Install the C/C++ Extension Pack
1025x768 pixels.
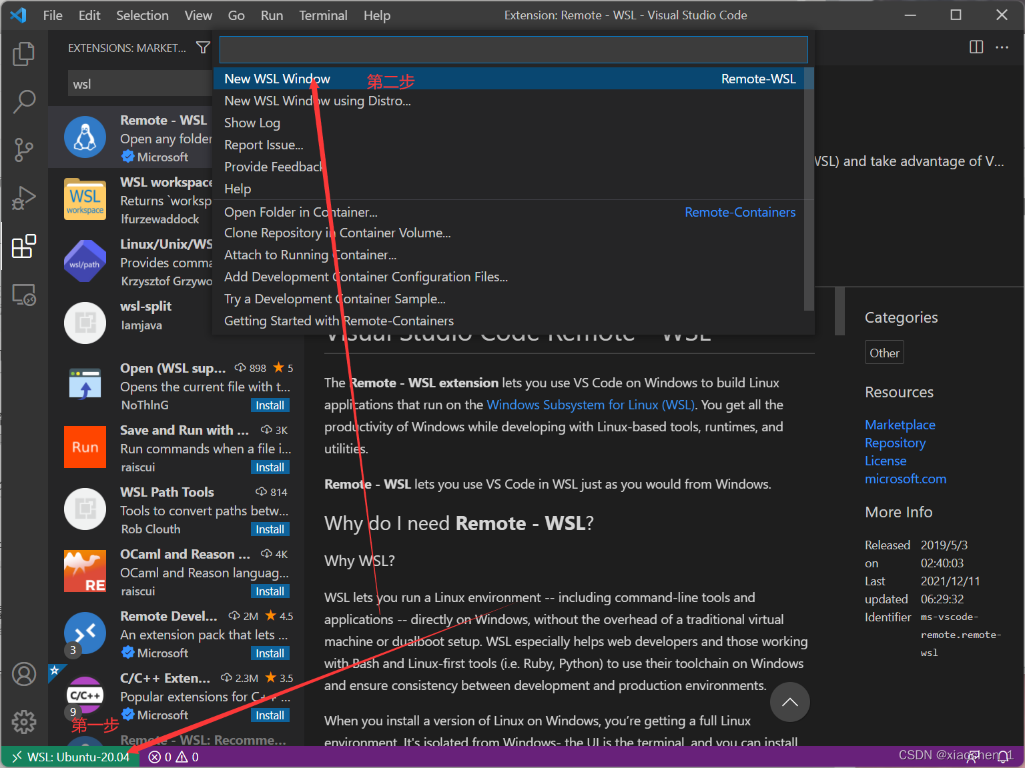tap(270, 715)
